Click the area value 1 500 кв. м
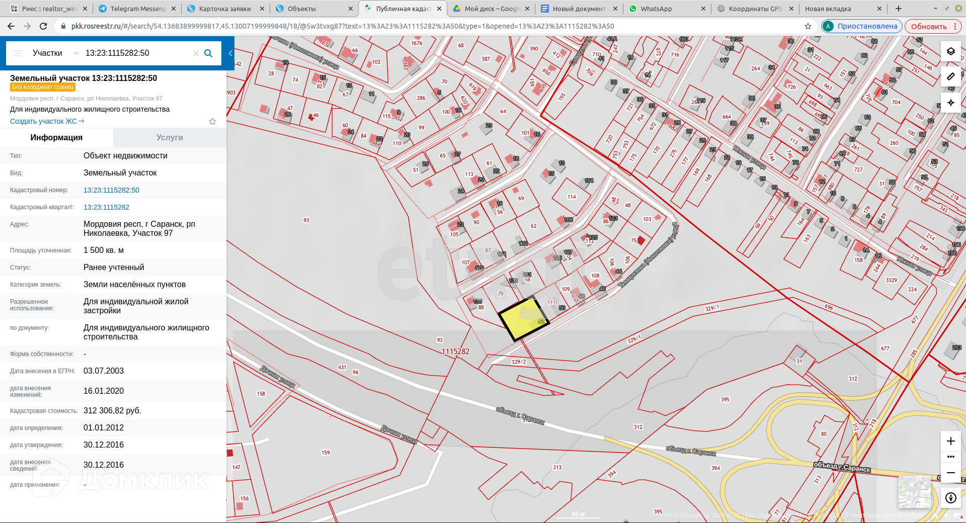This screenshot has width=966, height=523. [104, 250]
